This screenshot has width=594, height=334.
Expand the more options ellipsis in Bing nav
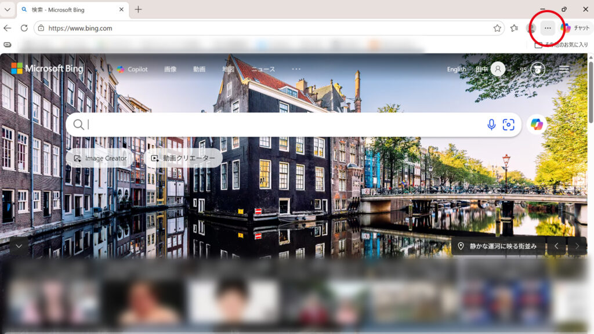pyautogui.click(x=296, y=69)
